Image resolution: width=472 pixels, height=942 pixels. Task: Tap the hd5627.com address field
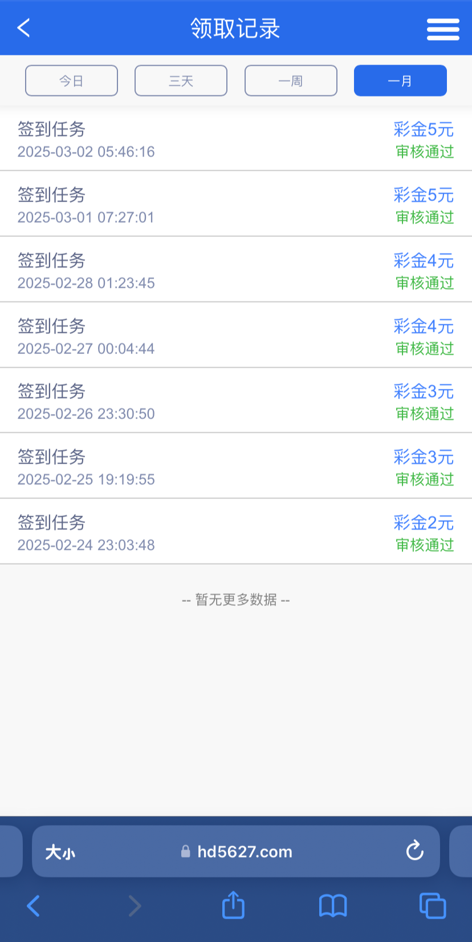point(245,852)
